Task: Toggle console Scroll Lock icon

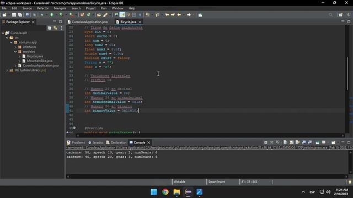Action: tap(292, 142)
